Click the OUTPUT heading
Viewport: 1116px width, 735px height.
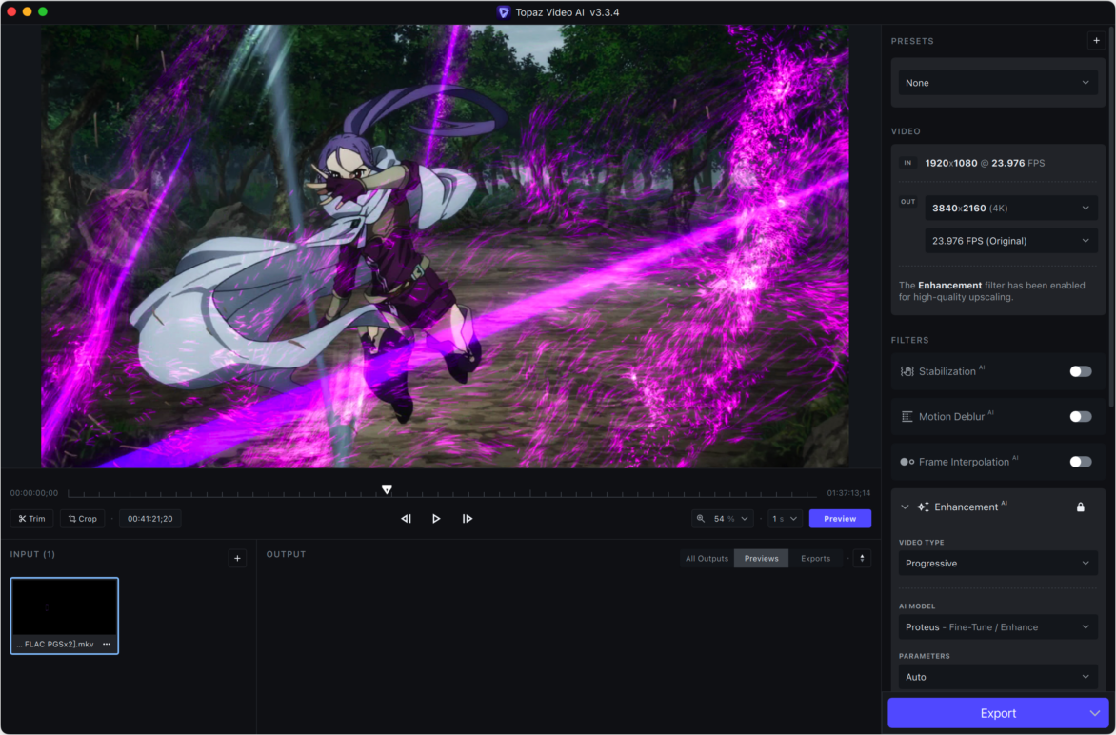click(286, 554)
